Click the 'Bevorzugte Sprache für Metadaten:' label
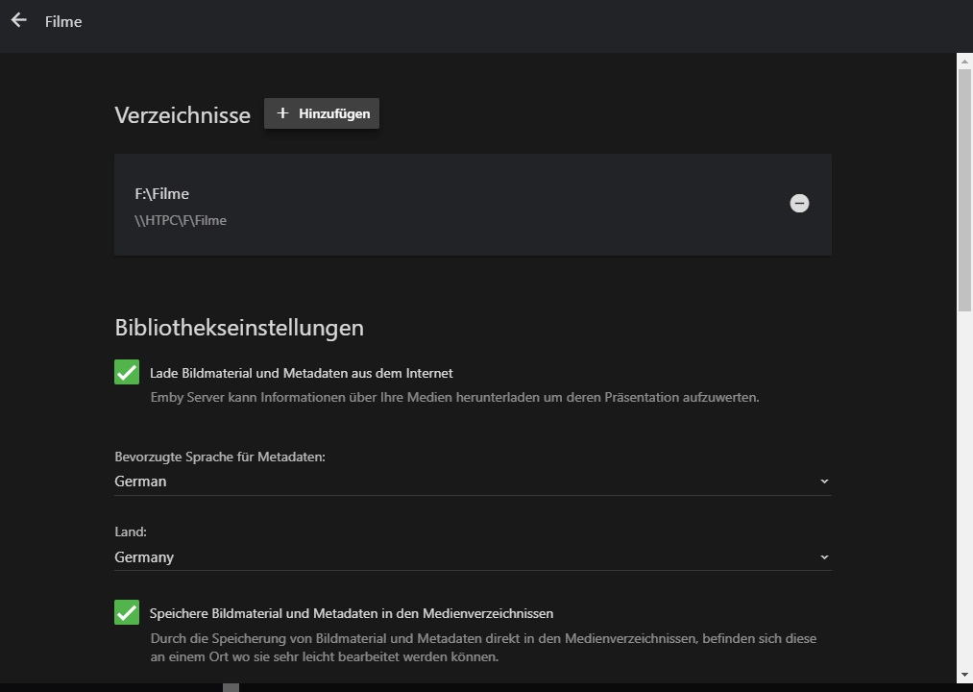 [220, 457]
